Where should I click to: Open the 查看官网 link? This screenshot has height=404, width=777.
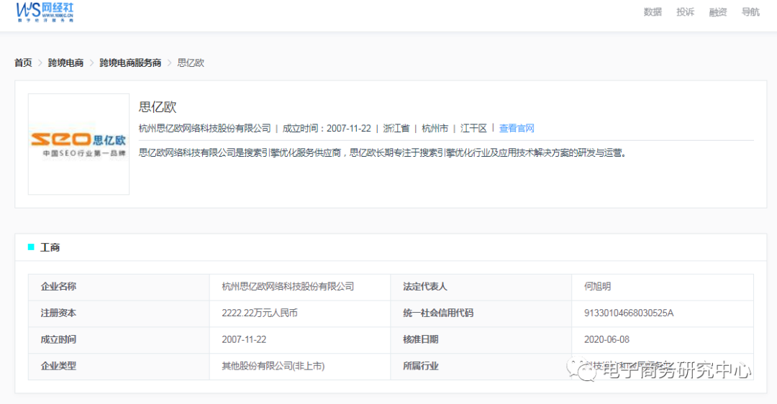(517, 128)
